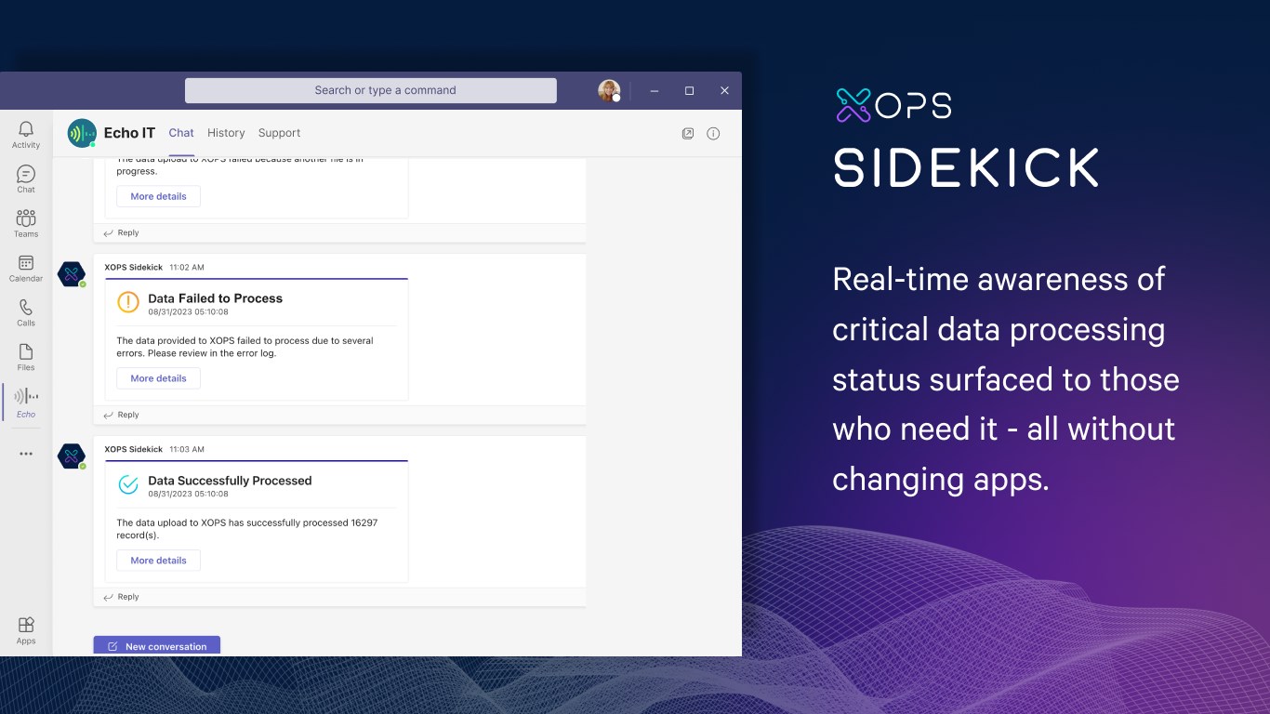Click the pop-out chat icon
This screenshot has width=1270, height=714.
pos(688,133)
